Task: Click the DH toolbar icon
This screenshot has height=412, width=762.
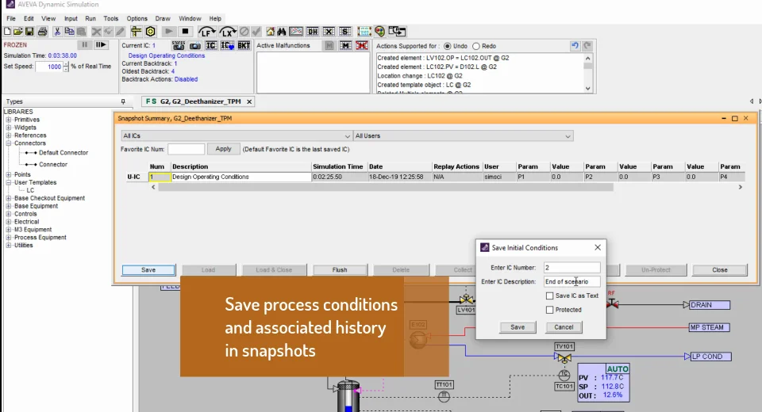Action: (313, 32)
